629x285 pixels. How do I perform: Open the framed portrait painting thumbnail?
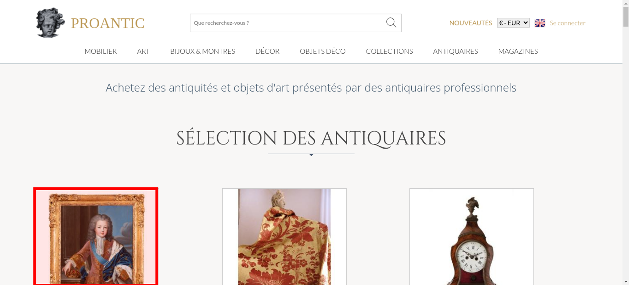tap(96, 236)
